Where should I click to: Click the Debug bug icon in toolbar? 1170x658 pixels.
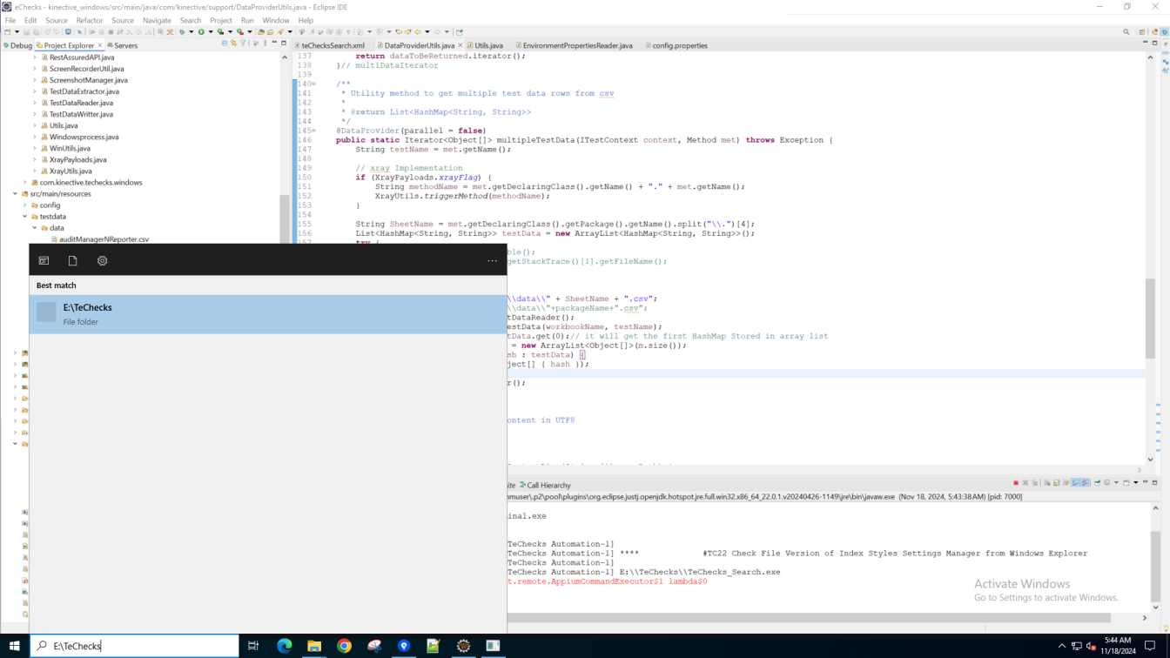click(182, 32)
